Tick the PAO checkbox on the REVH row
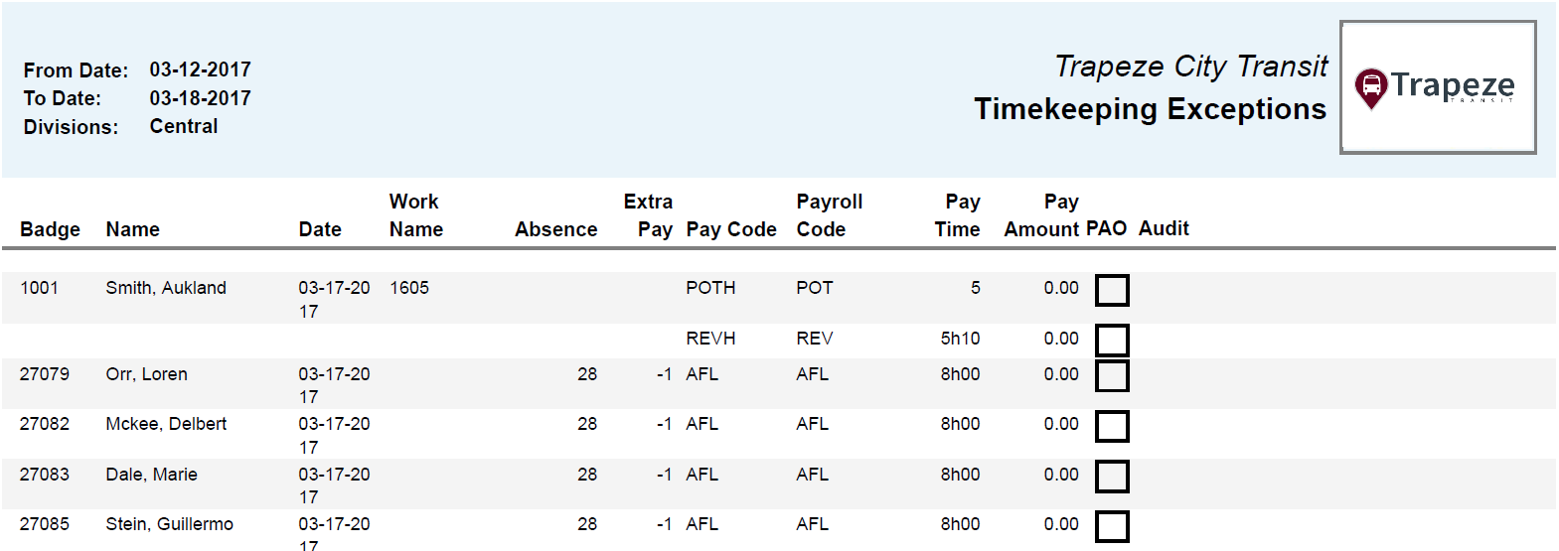 (1111, 341)
